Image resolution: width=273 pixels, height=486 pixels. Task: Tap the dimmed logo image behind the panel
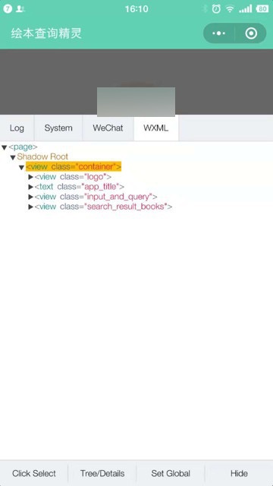pyautogui.click(x=136, y=102)
